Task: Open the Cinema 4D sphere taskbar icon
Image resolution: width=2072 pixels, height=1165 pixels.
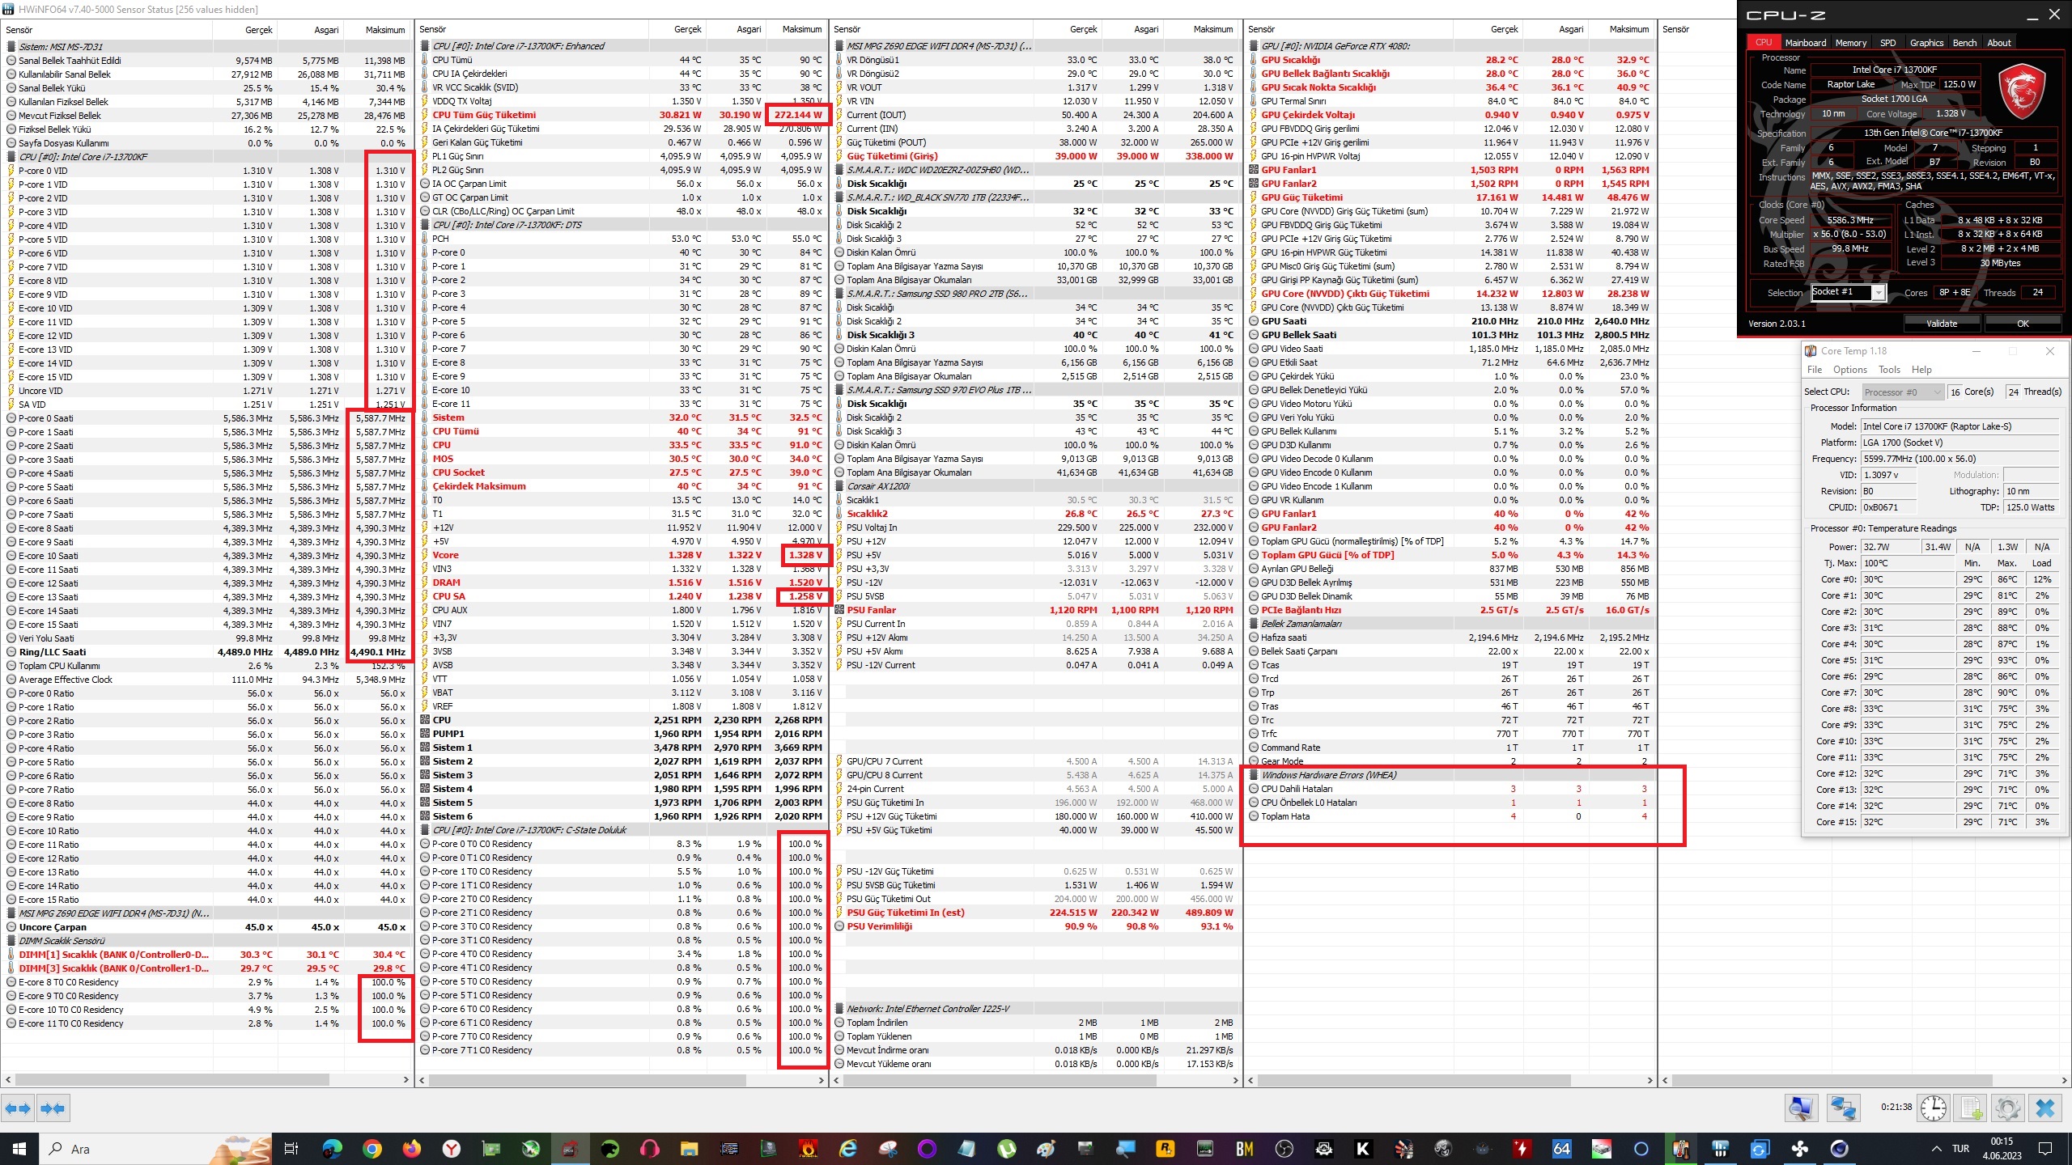Action: pyautogui.click(x=1839, y=1149)
